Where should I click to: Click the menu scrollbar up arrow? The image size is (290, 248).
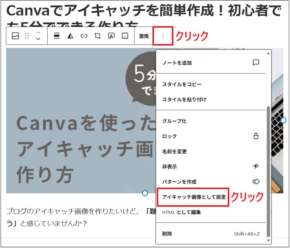(x=268, y=53)
